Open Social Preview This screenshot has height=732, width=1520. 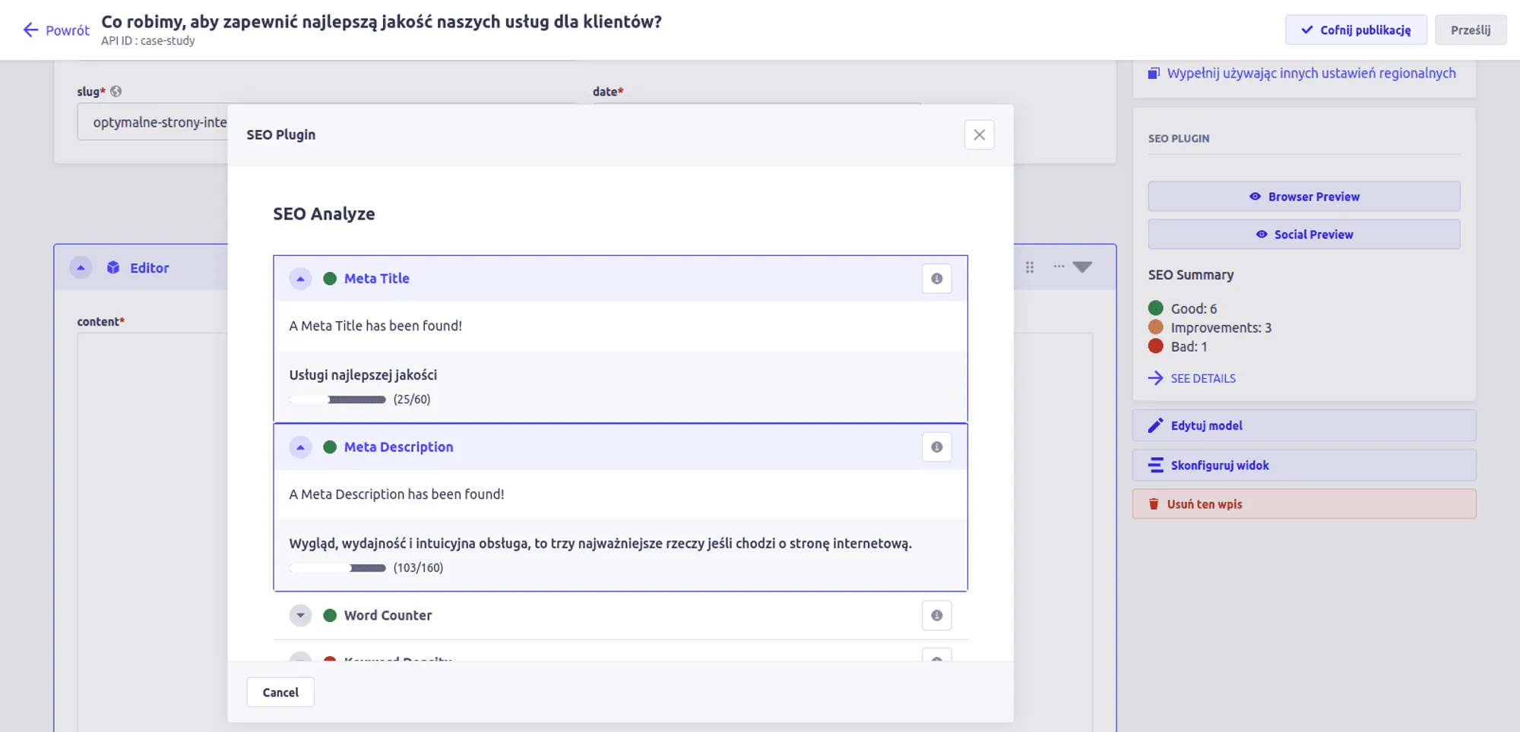click(1303, 235)
